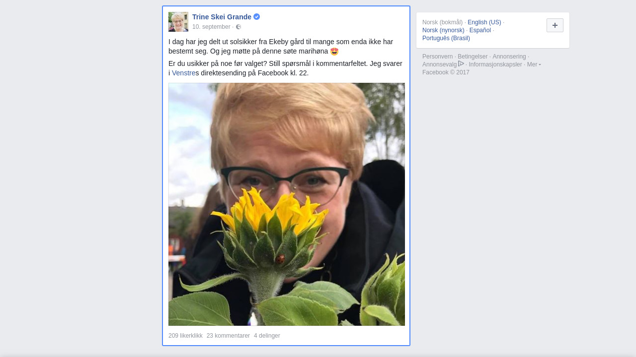Click the blue verified badge icon
The height and width of the screenshot is (357, 636).
[x=256, y=16]
